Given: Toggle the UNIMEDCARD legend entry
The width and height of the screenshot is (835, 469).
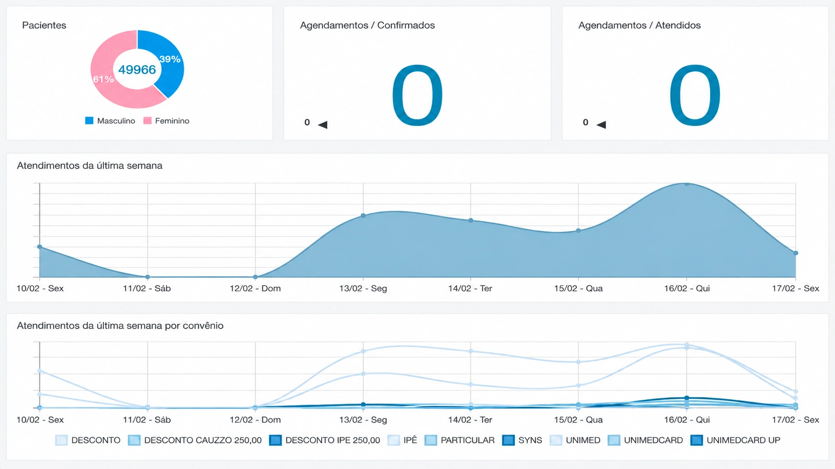Looking at the screenshot, I should (x=645, y=440).
